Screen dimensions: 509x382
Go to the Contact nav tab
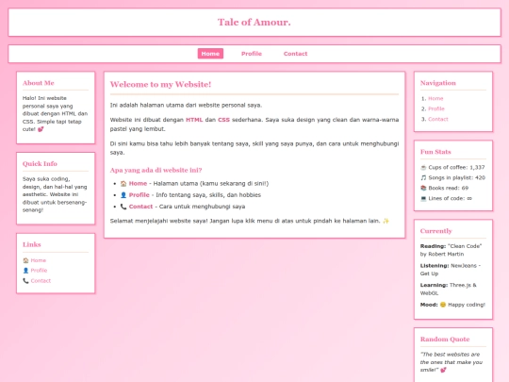coord(295,54)
